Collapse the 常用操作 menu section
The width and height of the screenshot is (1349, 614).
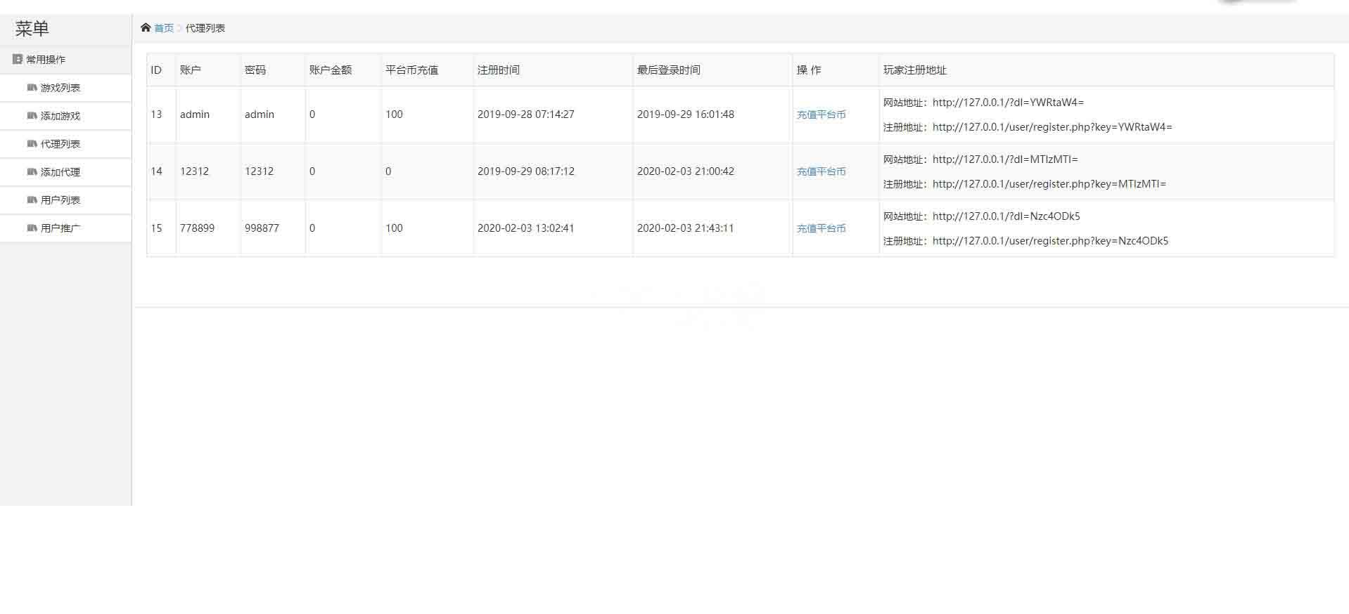tap(46, 60)
